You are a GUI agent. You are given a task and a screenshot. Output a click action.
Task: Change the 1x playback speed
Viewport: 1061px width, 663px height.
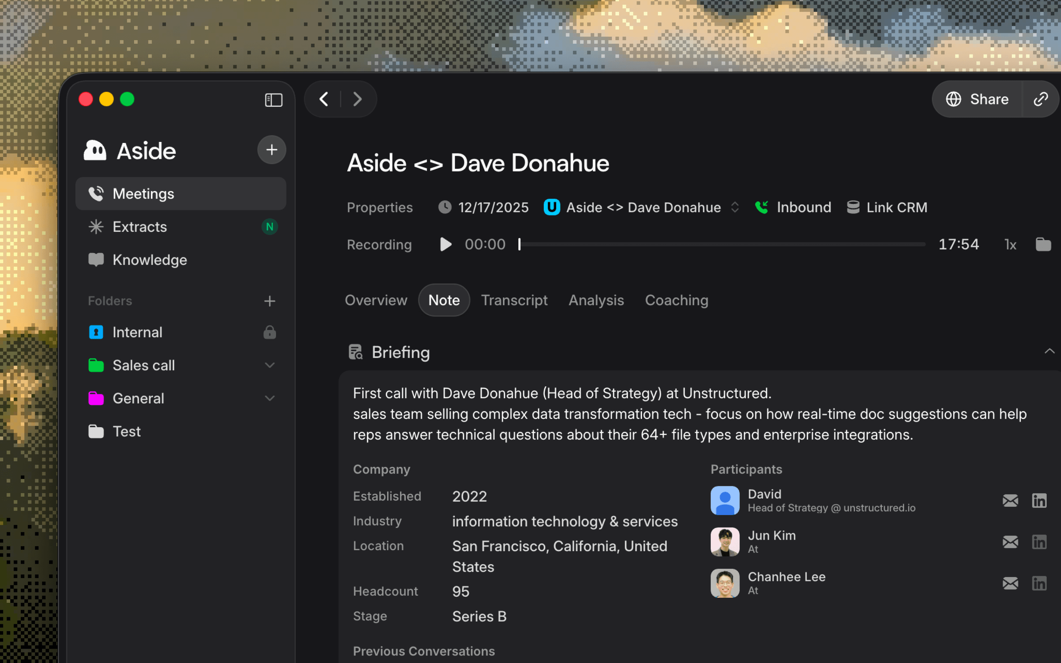coord(1010,244)
